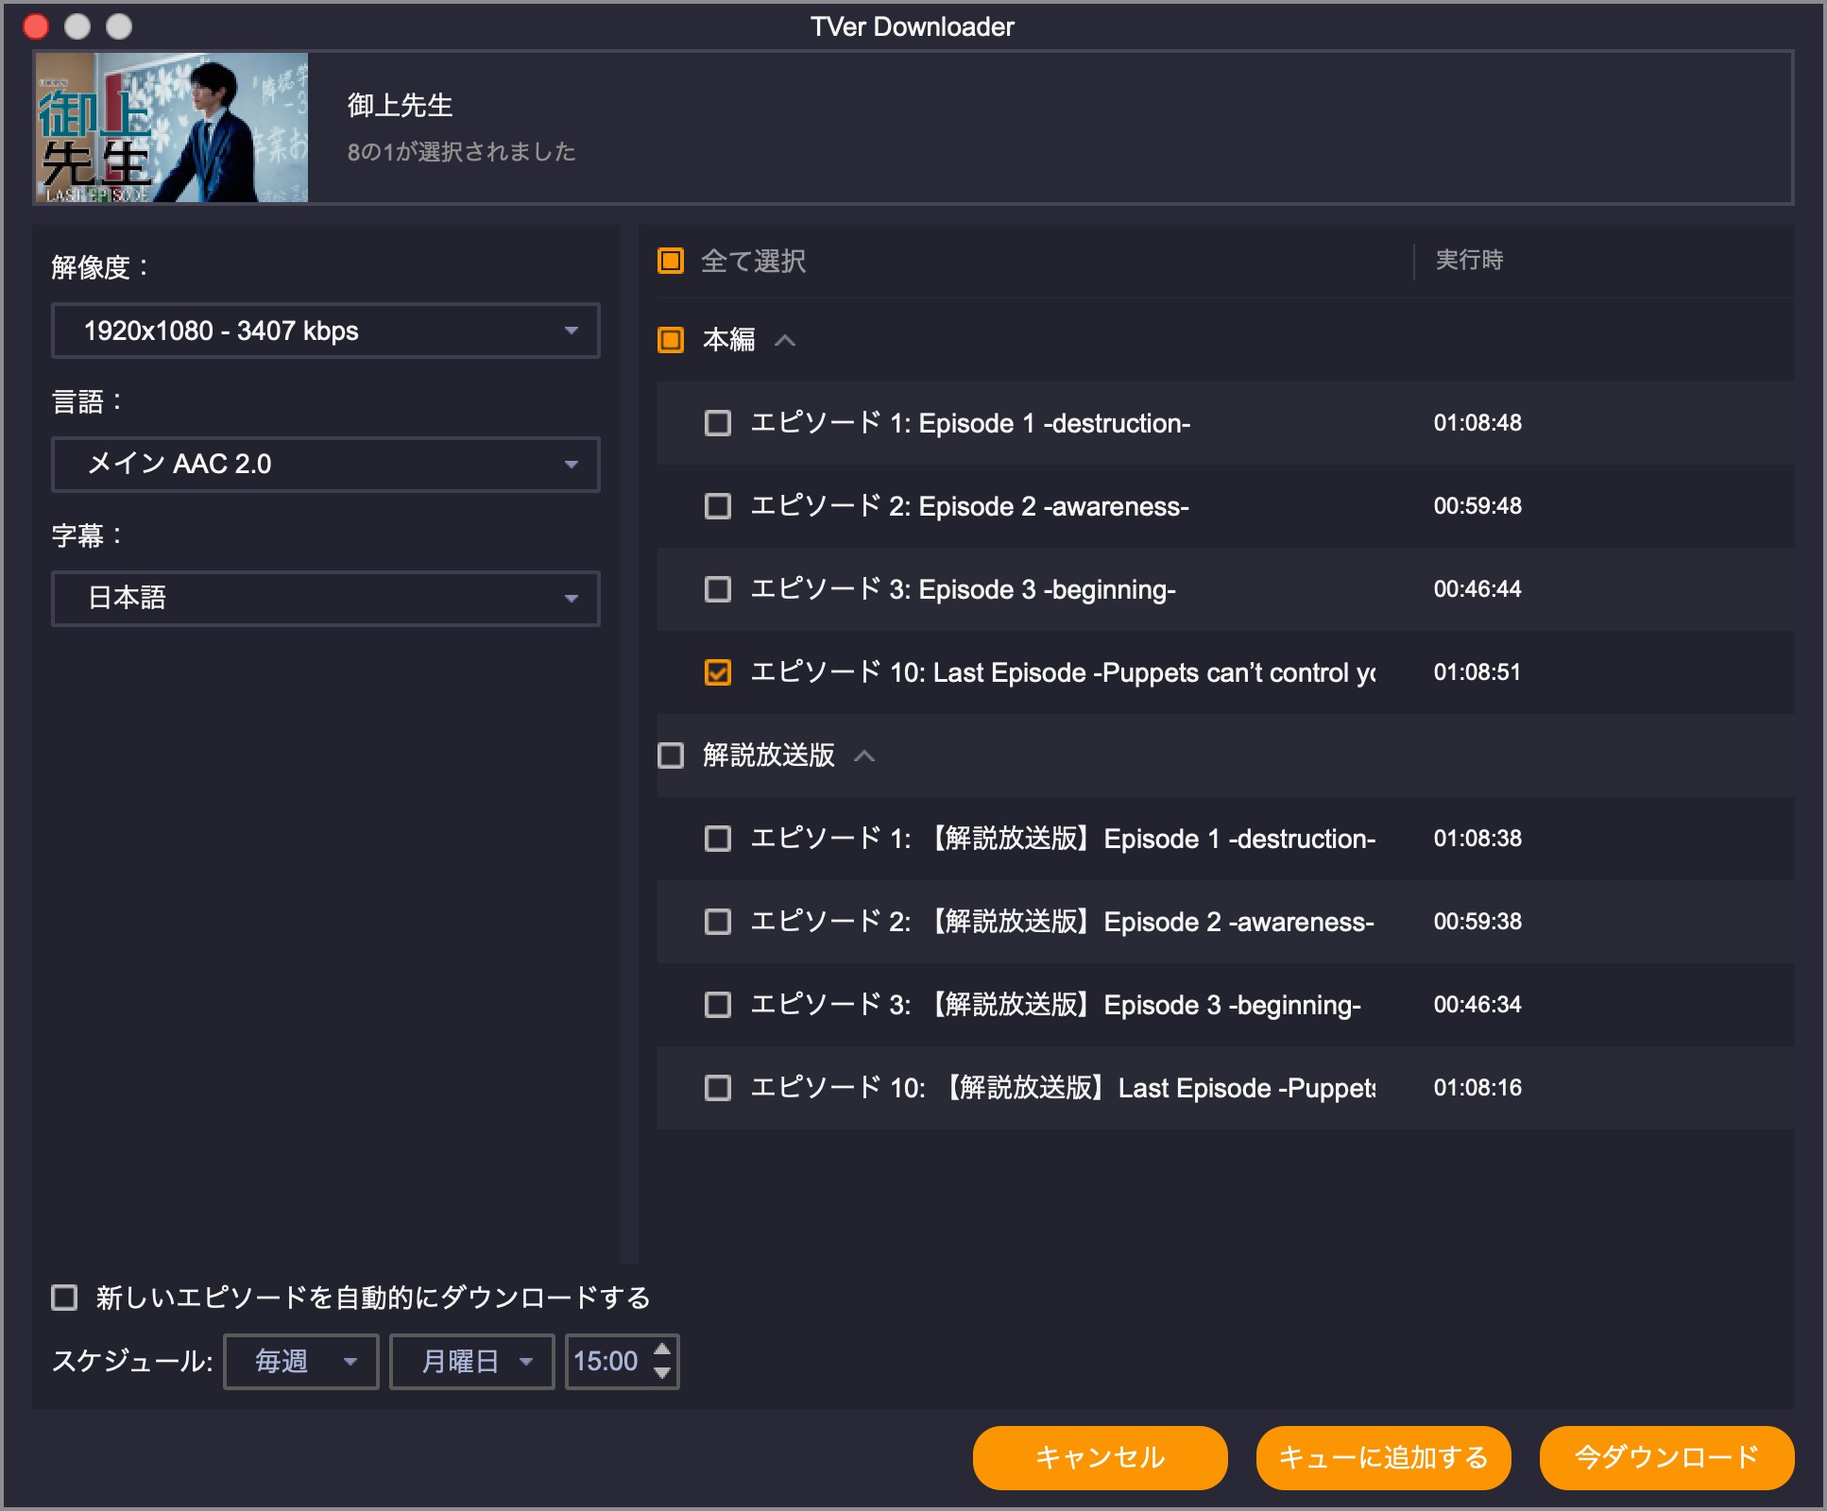Open the メイン AAC 2.0 language dropdown
The image size is (1827, 1511).
[x=325, y=465]
